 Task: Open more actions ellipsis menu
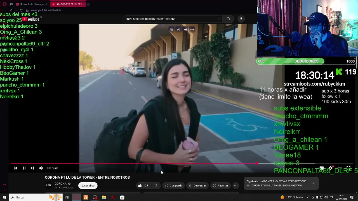point(236,186)
